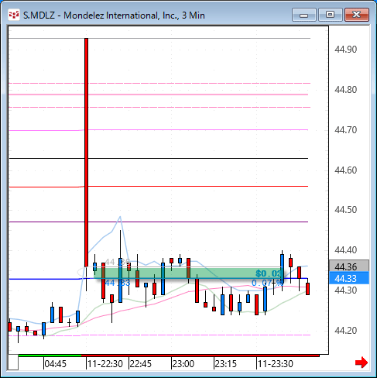Click the $0.03 profit label
This screenshot has height=378, width=377.
269,273
